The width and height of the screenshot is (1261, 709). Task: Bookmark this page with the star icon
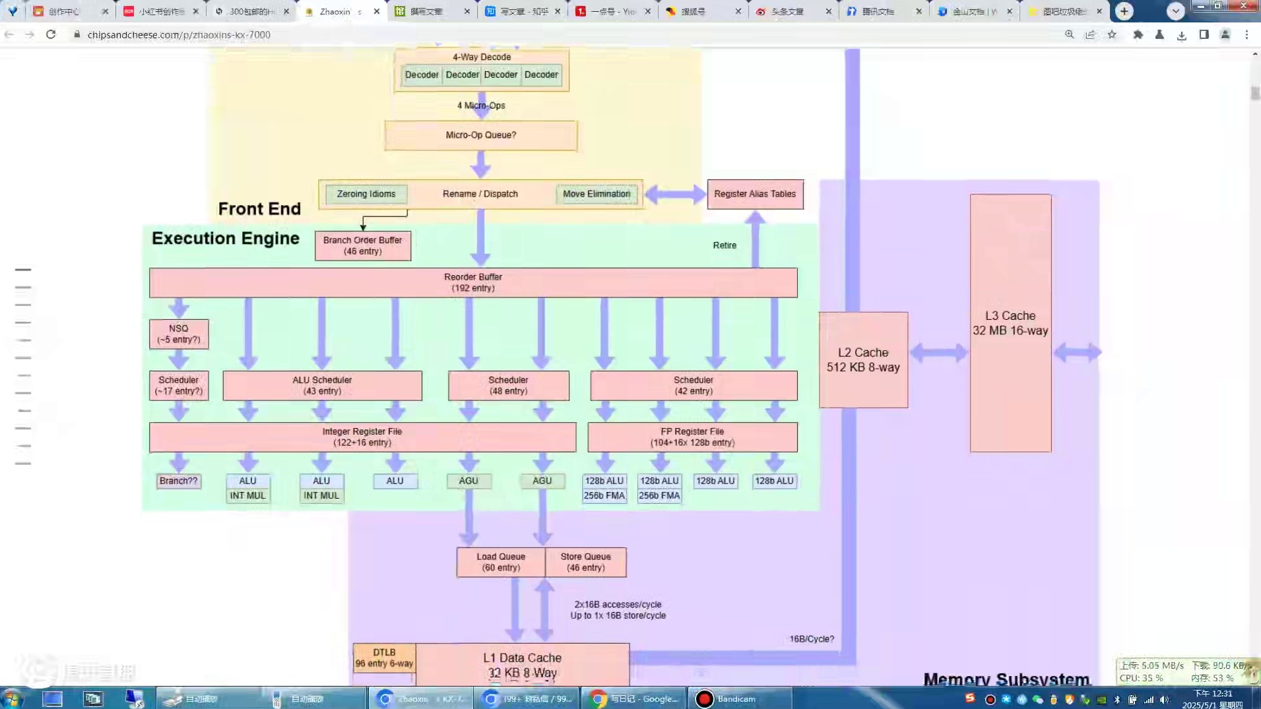1112,34
